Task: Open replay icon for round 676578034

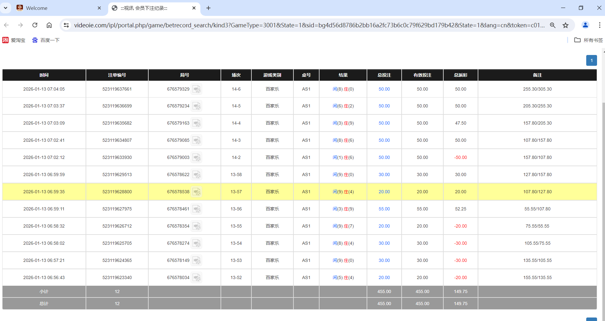Action: point(197,278)
